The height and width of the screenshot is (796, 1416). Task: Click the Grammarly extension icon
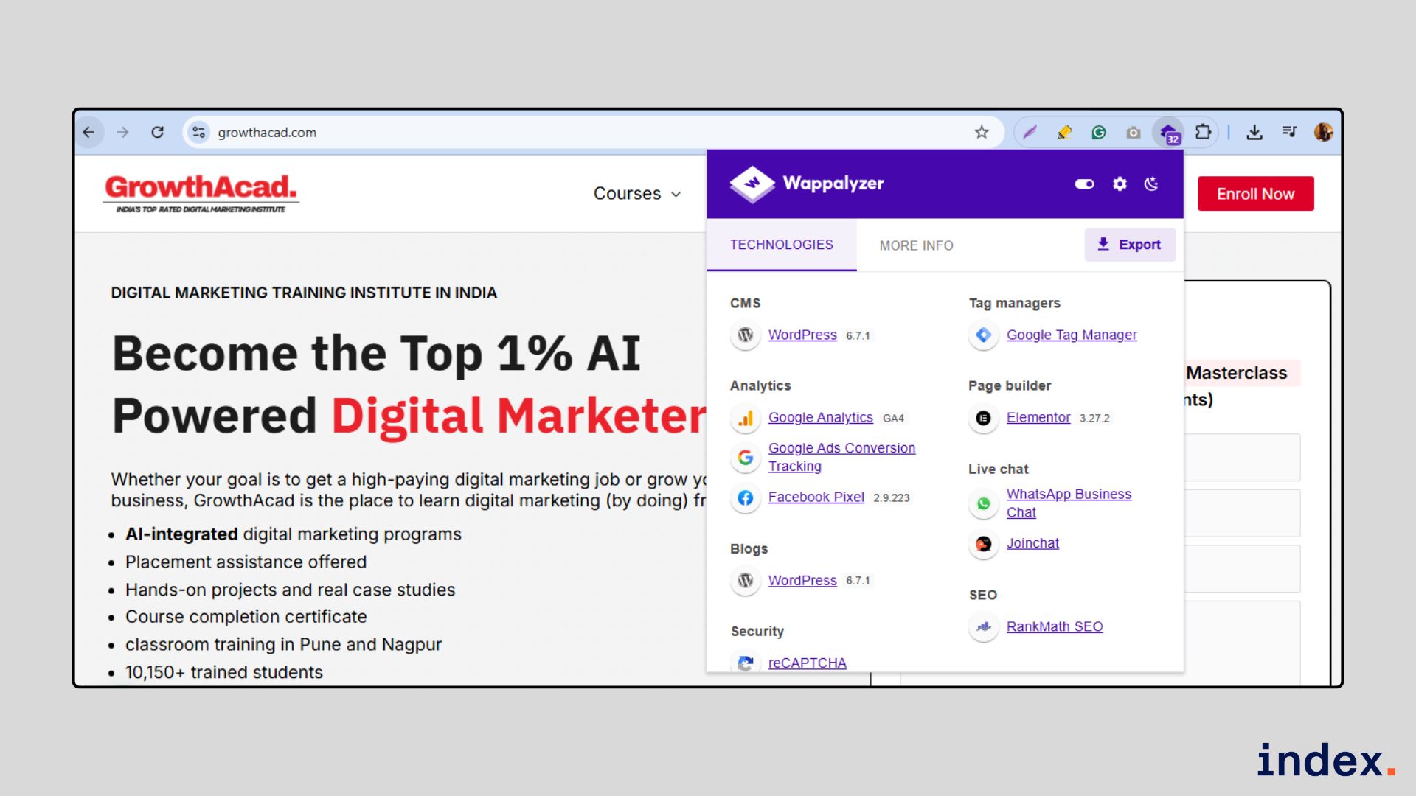pyautogui.click(x=1099, y=133)
